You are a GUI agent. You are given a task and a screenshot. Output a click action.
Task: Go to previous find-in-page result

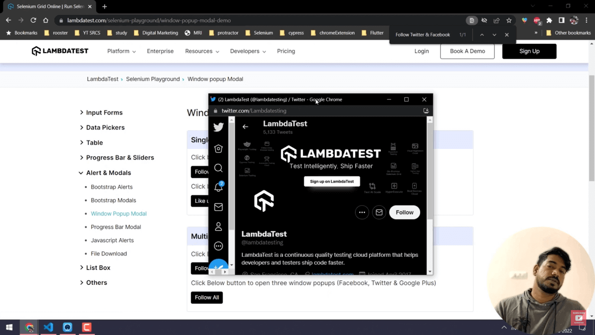pyautogui.click(x=482, y=35)
